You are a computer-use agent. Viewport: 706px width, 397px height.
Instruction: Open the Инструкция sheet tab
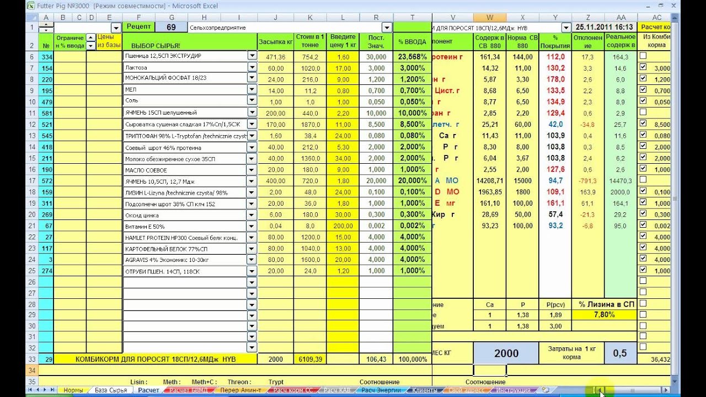pos(513,390)
